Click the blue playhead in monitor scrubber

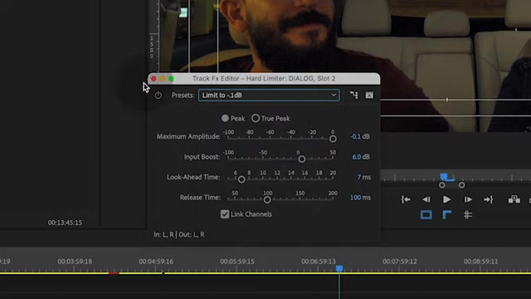click(444, 177)
